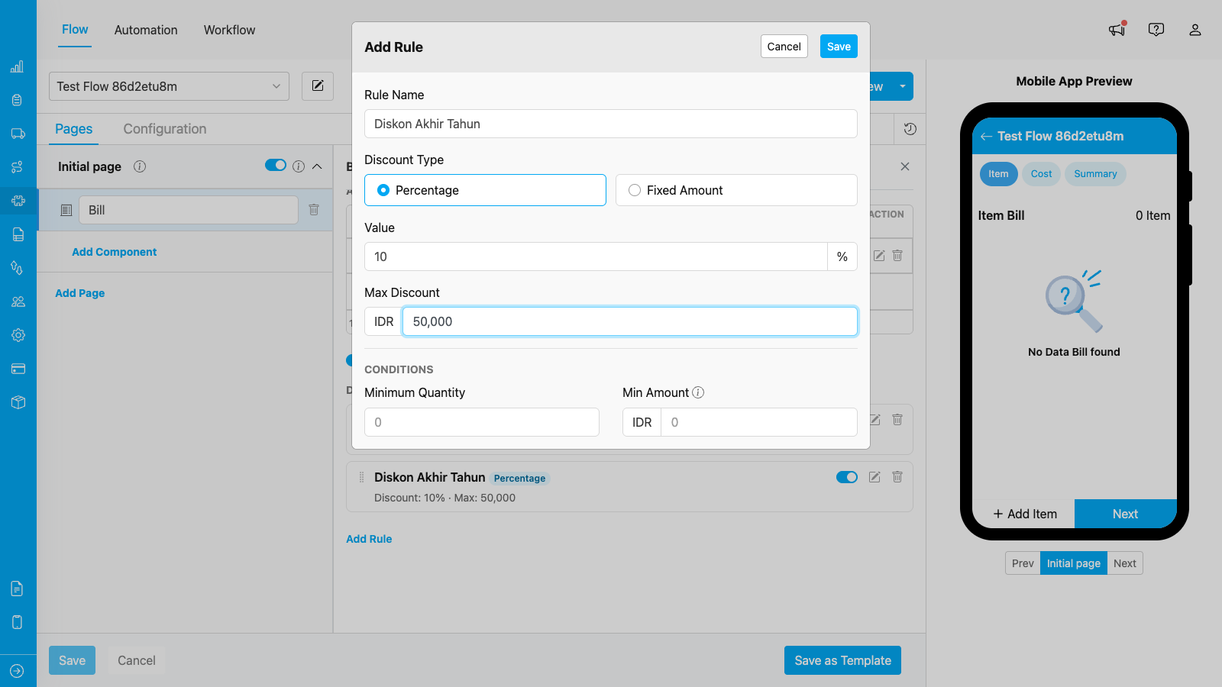
Task: Open the users icon in the sidebar
Action: [x=18, y=302]
